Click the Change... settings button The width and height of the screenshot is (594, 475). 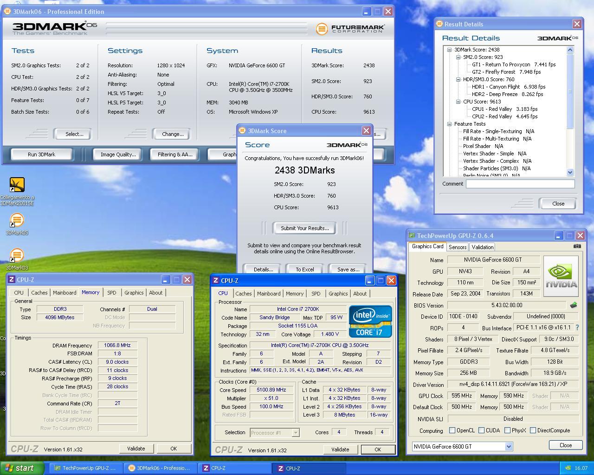[173, 134]
